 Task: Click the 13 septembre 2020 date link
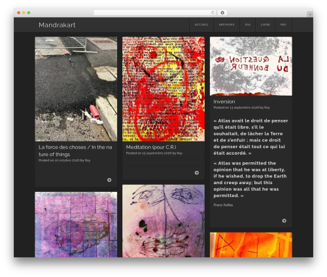[244, 107]
